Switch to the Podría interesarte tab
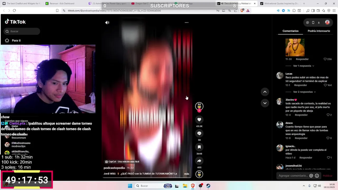Viewport: 338px width, 190px height. (x=319, y=31)
